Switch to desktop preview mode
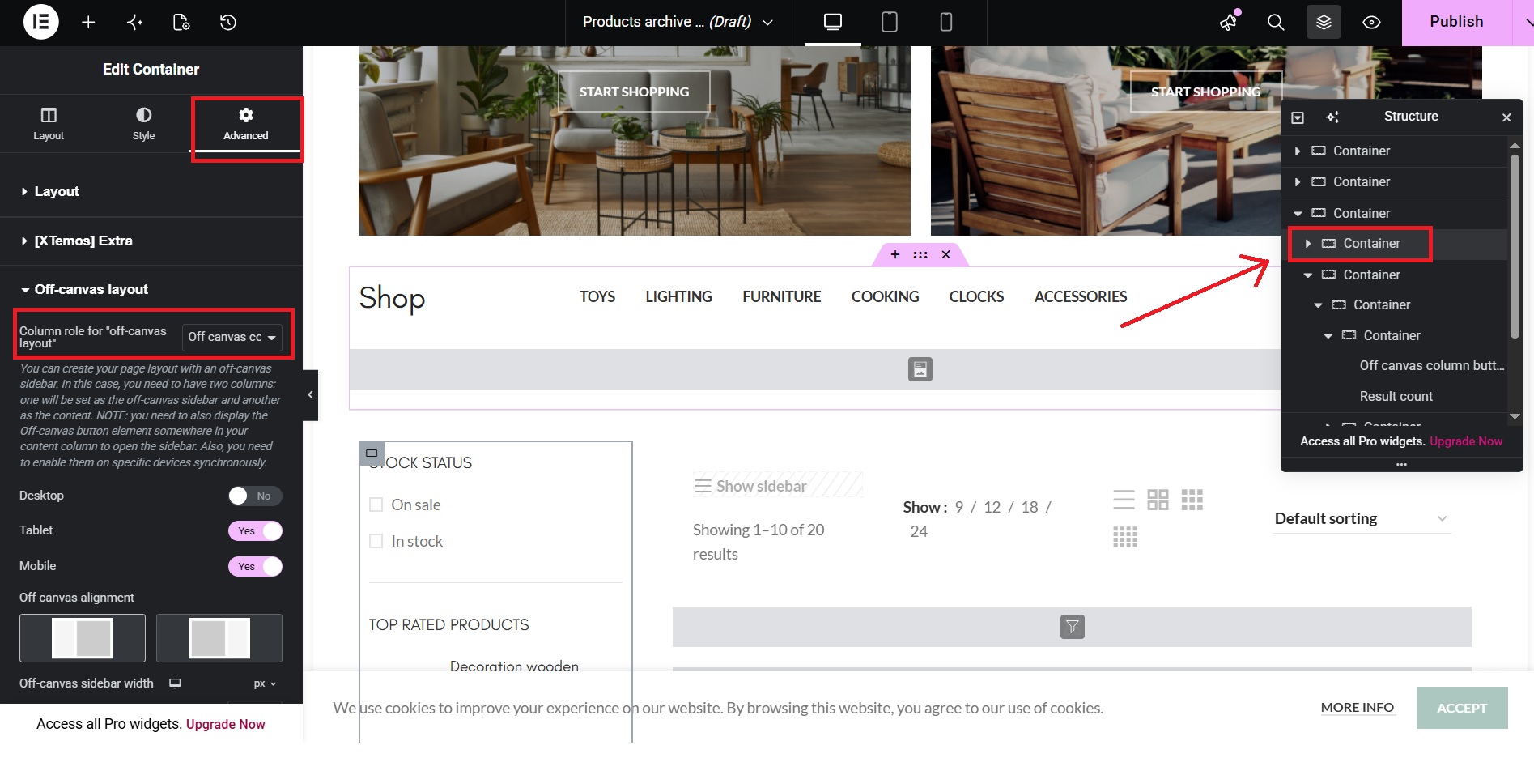This screenshot has height=758, width=1534. pos(833,22)
